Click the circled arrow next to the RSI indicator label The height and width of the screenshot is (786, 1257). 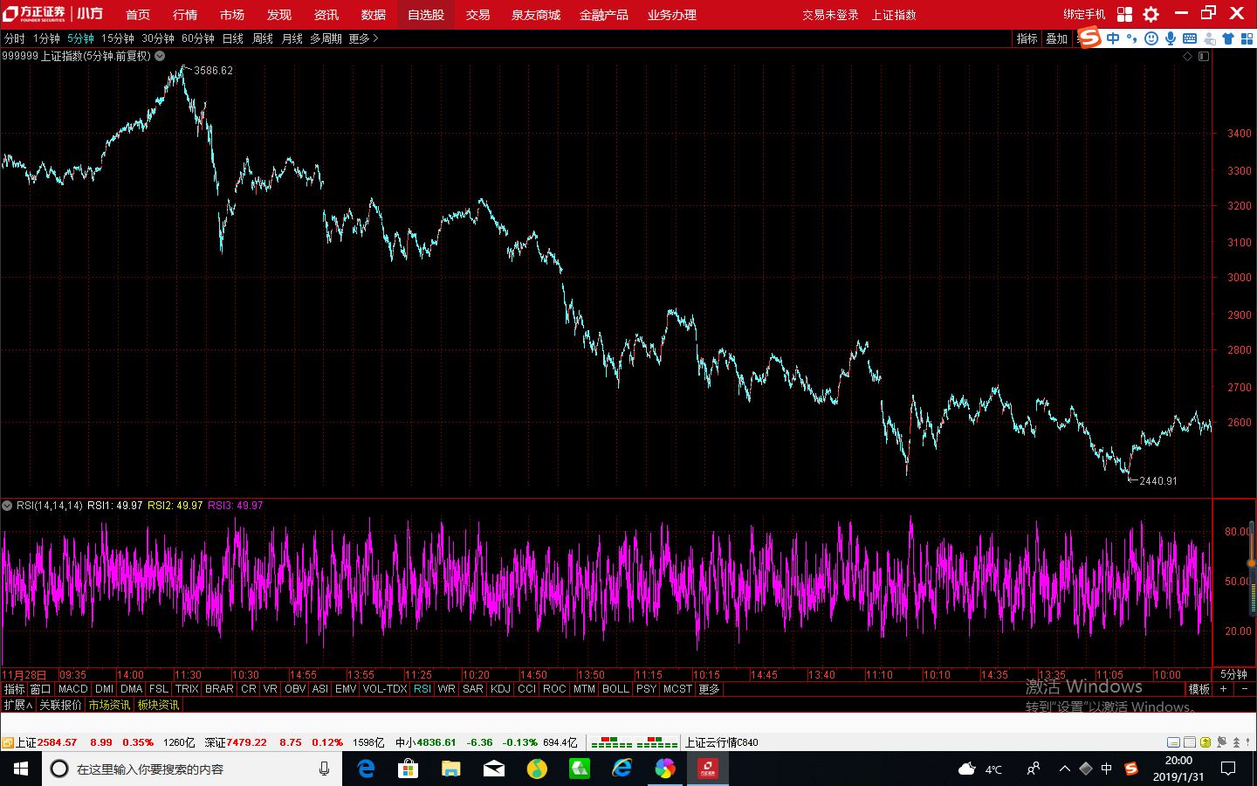(x=7, y=506)
